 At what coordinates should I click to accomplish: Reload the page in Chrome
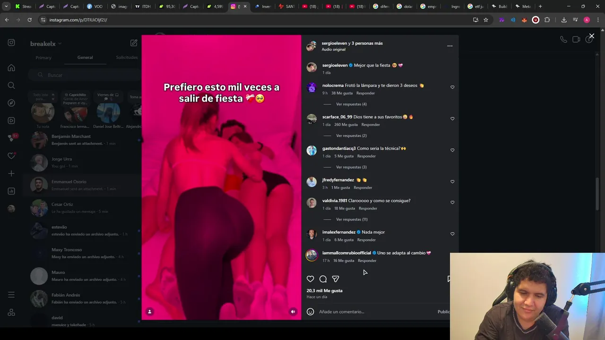pos(29,20)
